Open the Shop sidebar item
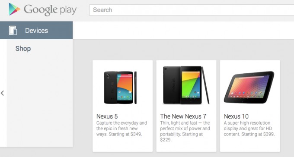 coord(23,48)
